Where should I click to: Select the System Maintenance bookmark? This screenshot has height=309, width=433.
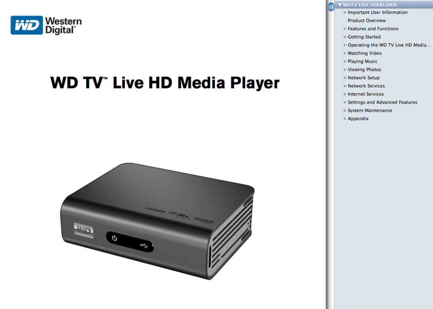pyautogui.click(x=370, y=110)
